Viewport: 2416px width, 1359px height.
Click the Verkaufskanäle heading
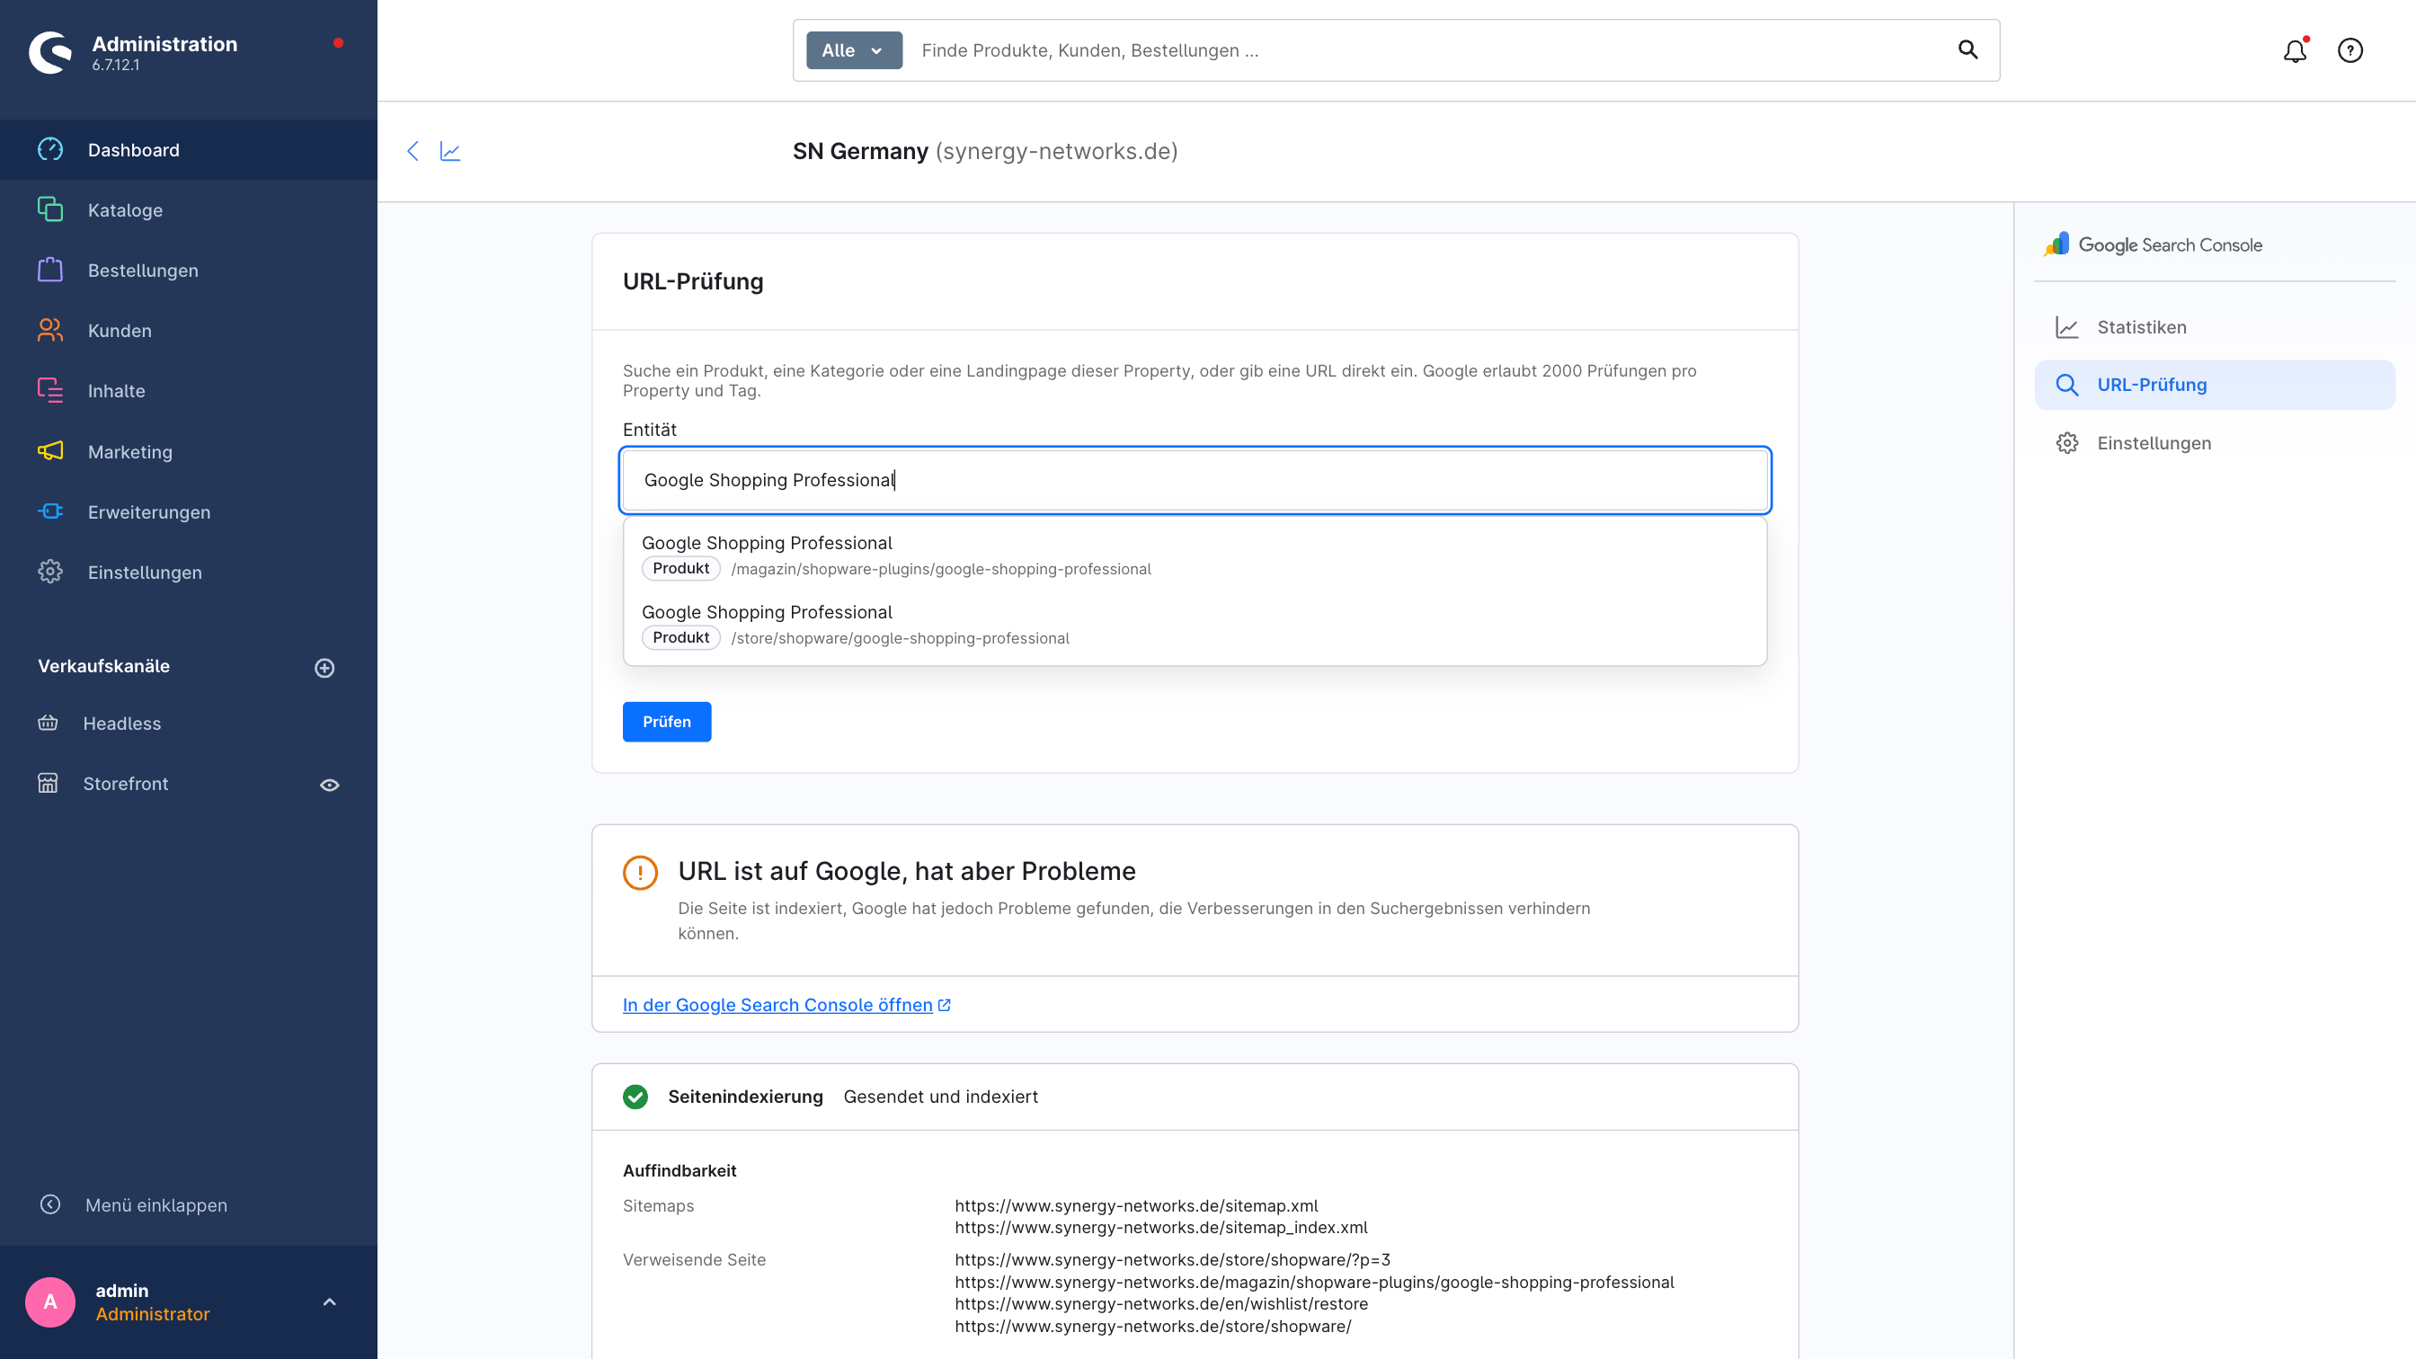click(103, 666)
